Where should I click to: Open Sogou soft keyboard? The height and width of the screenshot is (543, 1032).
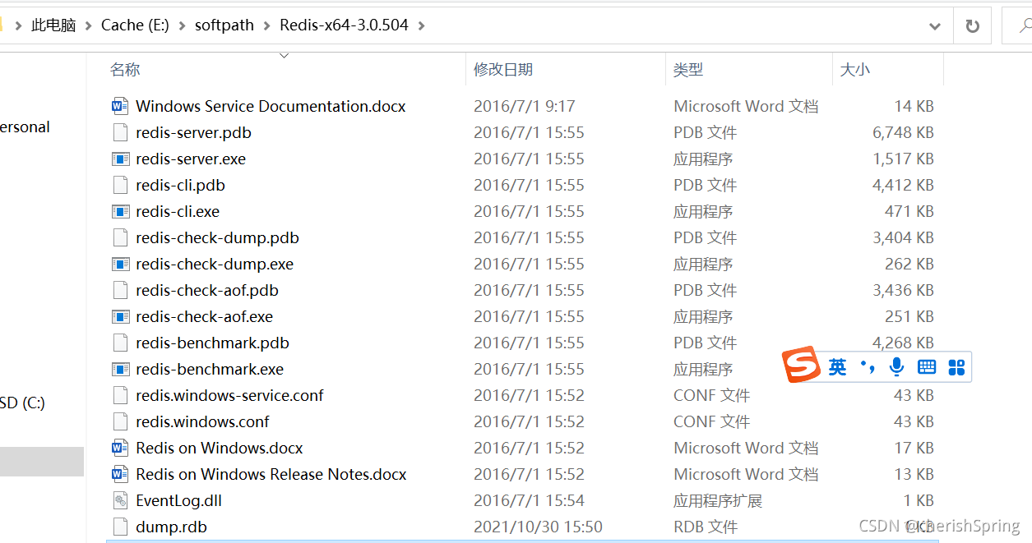click(x=927, y=367)
